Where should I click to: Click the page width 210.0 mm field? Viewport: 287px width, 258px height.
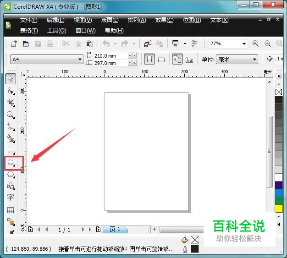pos(110,56)
